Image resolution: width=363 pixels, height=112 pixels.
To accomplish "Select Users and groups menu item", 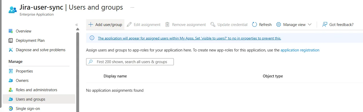I will tap(39, 99).
